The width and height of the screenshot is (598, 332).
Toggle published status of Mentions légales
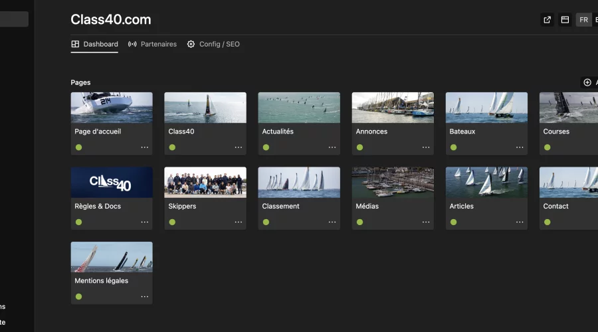coord(78,297)
